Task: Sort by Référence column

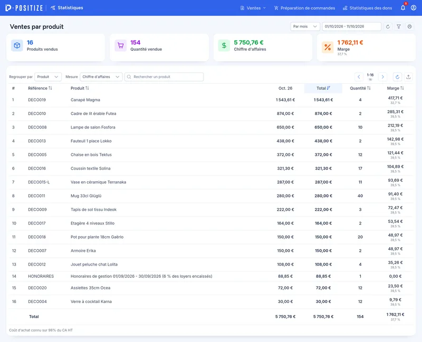Action: point(40,88)
